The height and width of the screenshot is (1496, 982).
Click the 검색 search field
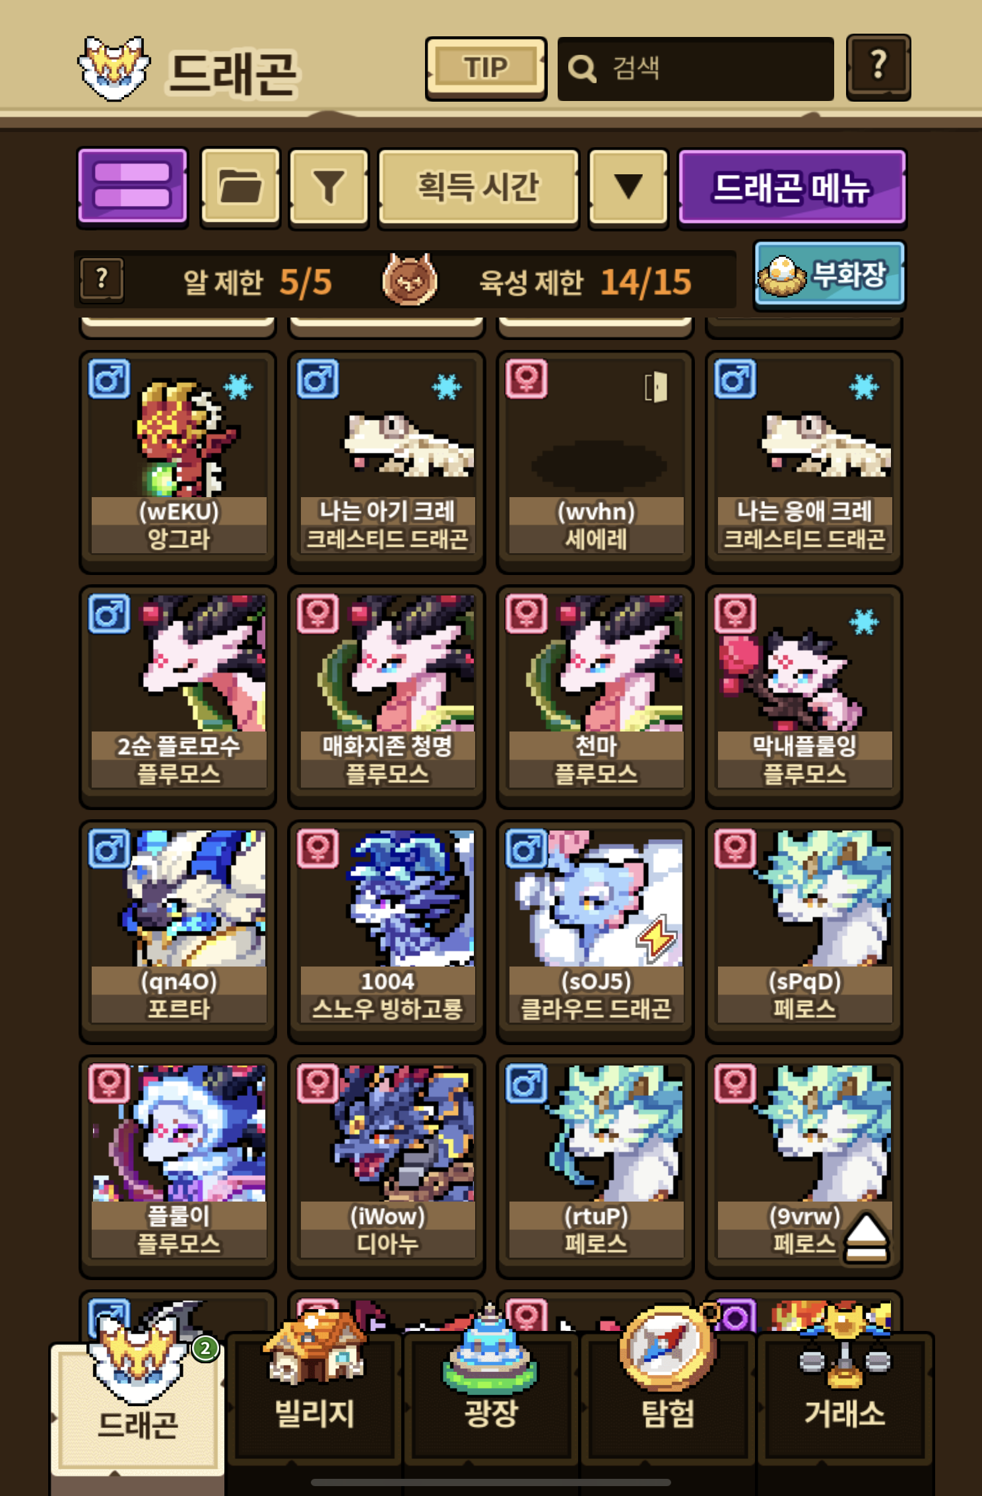(x=696, y=68)
